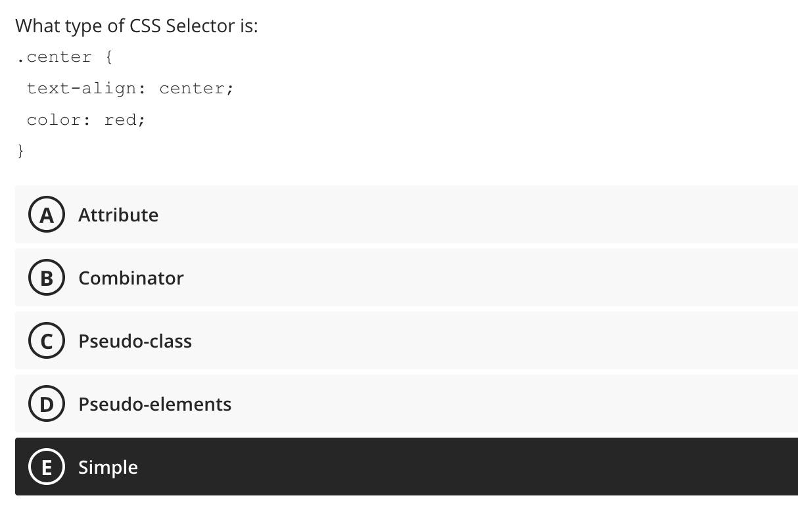Image resolution: width=798 pixels, height=527 pixels.
Task: Choose the Attribute answer option
Action: (394, 214)
